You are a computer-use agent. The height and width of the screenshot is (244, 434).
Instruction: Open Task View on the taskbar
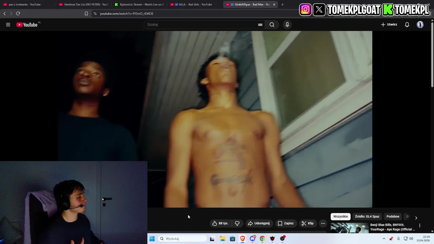coord(212,239)
